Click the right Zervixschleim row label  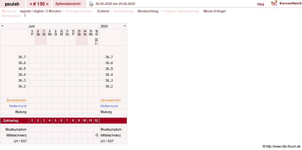(111, 100)
